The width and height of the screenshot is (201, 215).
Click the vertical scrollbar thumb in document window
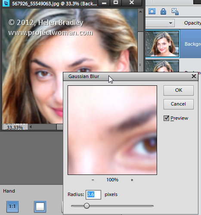(x=140, y=52)
